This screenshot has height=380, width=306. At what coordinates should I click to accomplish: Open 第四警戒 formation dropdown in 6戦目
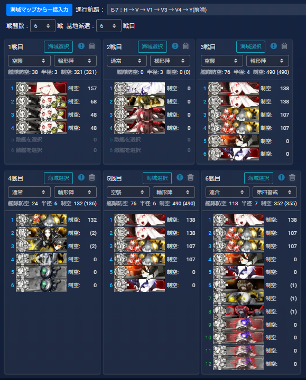pyautogui.click(x=274, y=192)
